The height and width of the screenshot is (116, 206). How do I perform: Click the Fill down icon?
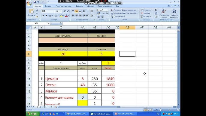pos(156,13)
